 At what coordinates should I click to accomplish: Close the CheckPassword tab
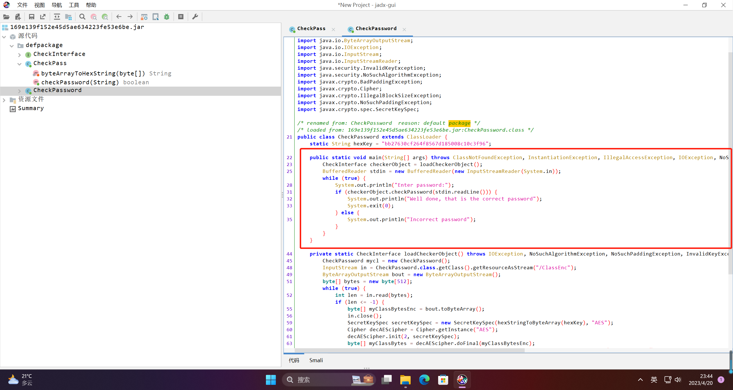(x=404, y=29)
